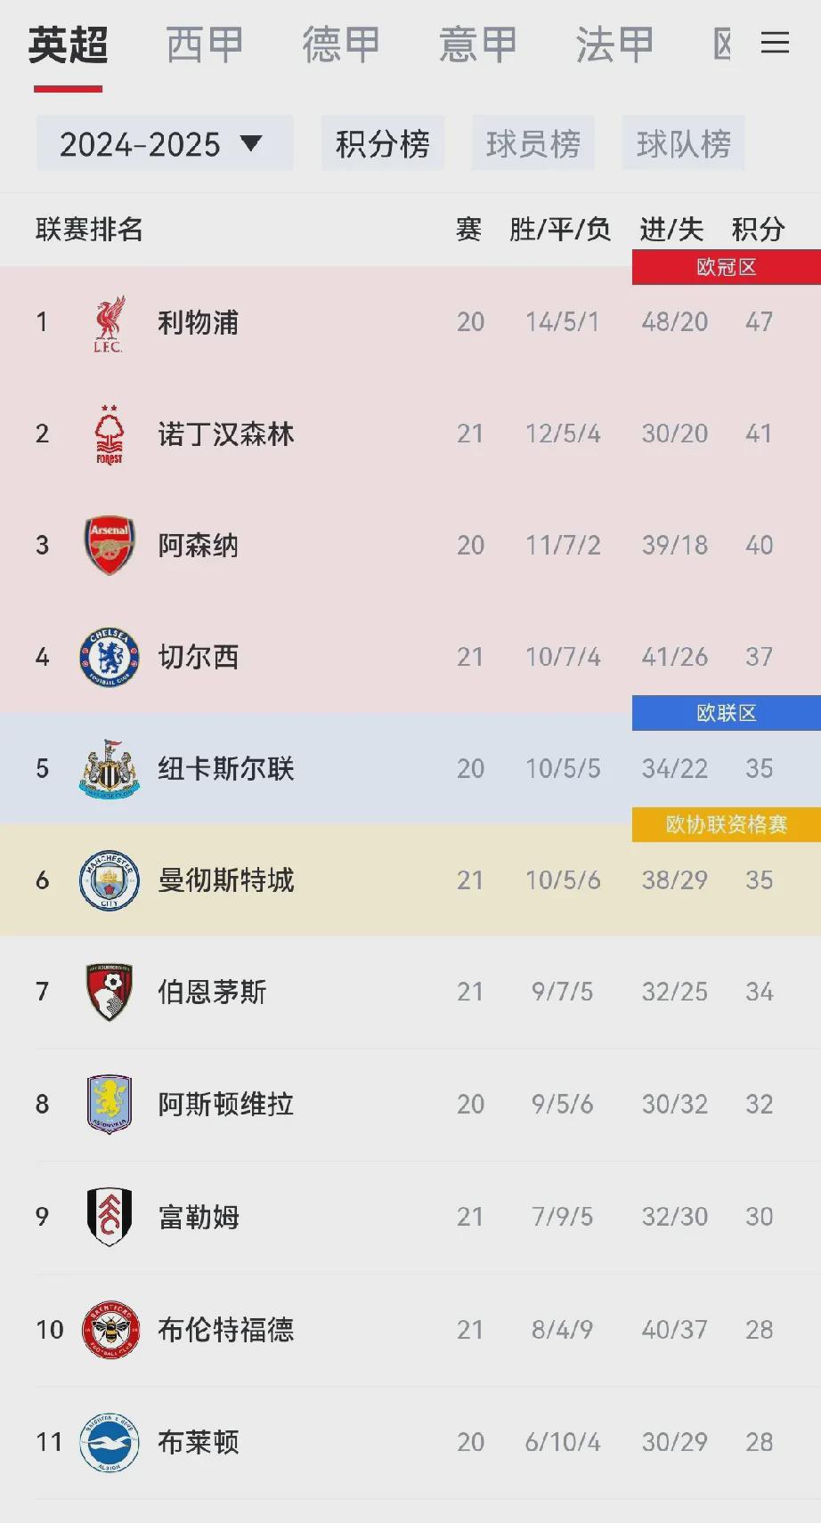The height and width of the screenshot is (1523, 821).
Task: Tap the Brentford bee crest
Action: pos(110,1329)
